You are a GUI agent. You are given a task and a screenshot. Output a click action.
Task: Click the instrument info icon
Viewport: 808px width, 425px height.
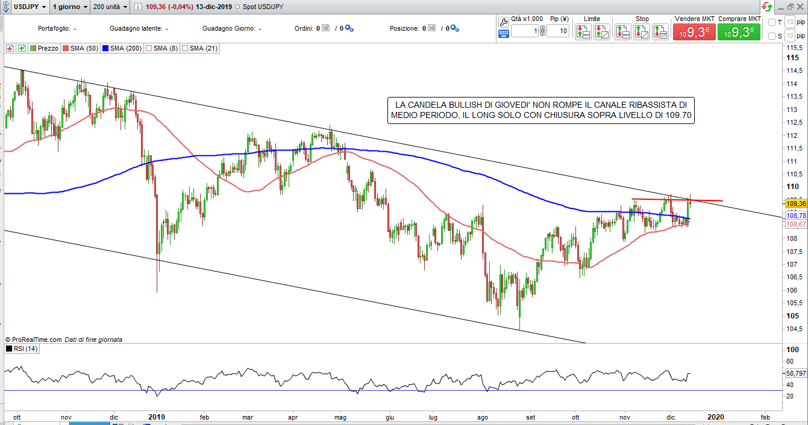[137, 7]
